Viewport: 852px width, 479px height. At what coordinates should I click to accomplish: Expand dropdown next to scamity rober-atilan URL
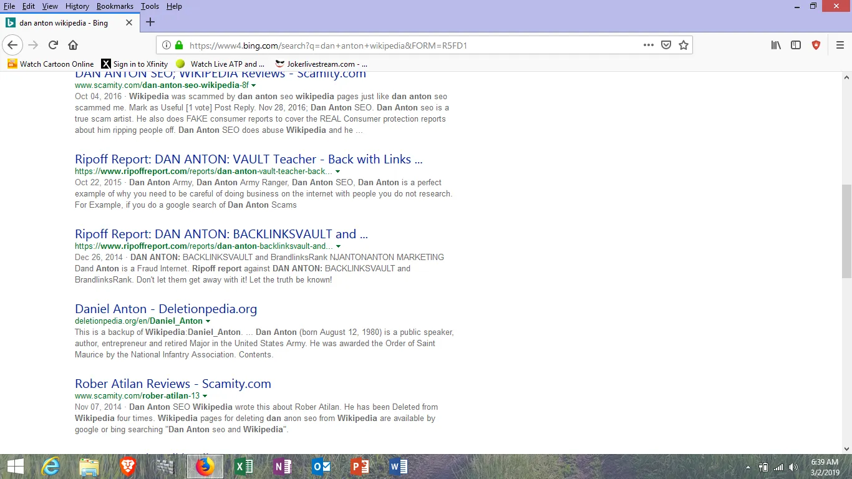pos(205,396)
